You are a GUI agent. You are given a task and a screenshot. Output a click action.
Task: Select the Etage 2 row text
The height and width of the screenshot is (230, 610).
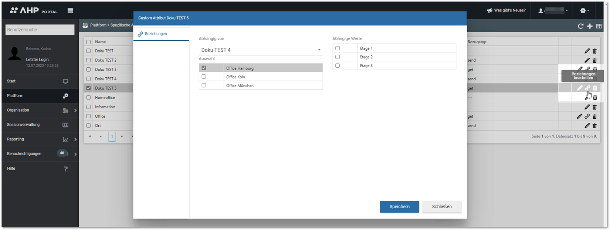click(366, 57)
